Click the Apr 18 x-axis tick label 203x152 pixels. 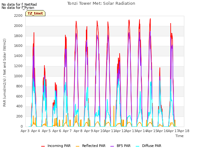(184, 131)
